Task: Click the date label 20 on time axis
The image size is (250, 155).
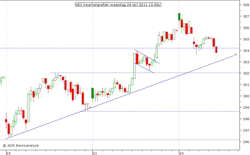Action: 9,153
